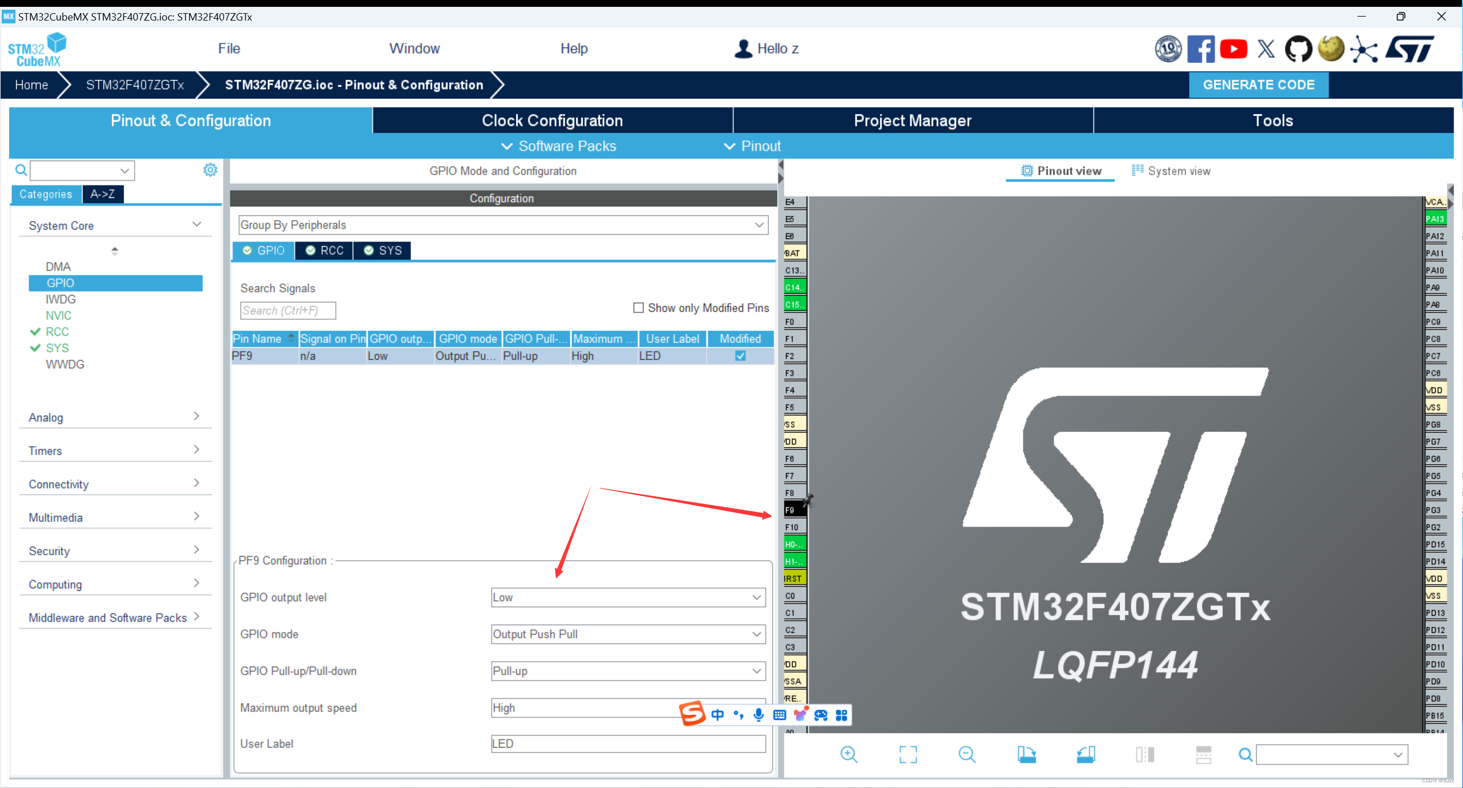Open the GPIO Pull-up/Pull-down dropdown
Viewport: 1463px width, 788px height.
(x=628, y=671)
